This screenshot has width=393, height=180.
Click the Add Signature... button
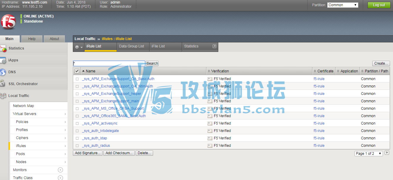(x=88, y=153)
